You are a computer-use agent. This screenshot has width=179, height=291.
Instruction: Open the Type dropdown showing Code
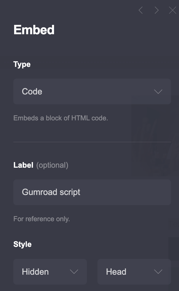[x=92, y=91]
